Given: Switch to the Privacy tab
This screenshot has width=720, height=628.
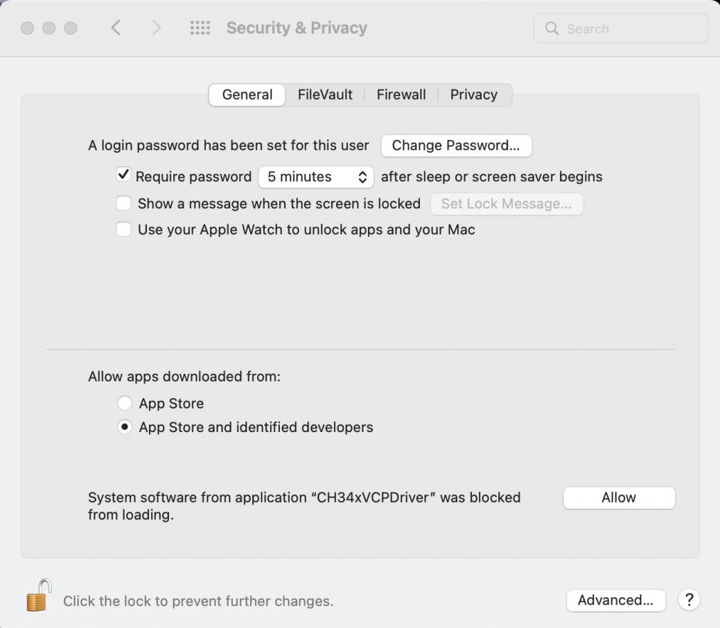Looking at the screenshot, I should [474, 95].
